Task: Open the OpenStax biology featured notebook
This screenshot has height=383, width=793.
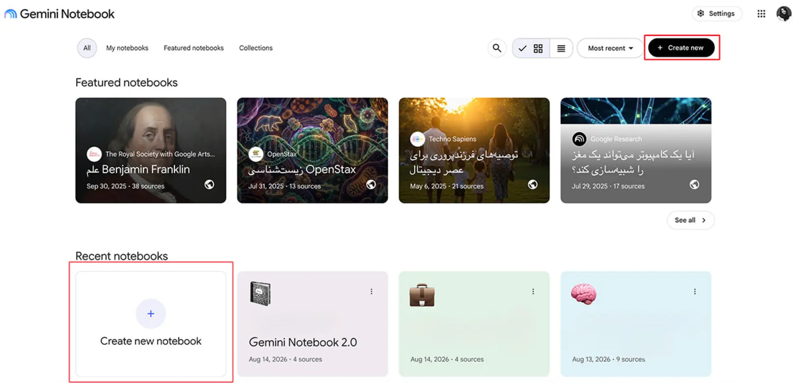Action: coord(312,150)
